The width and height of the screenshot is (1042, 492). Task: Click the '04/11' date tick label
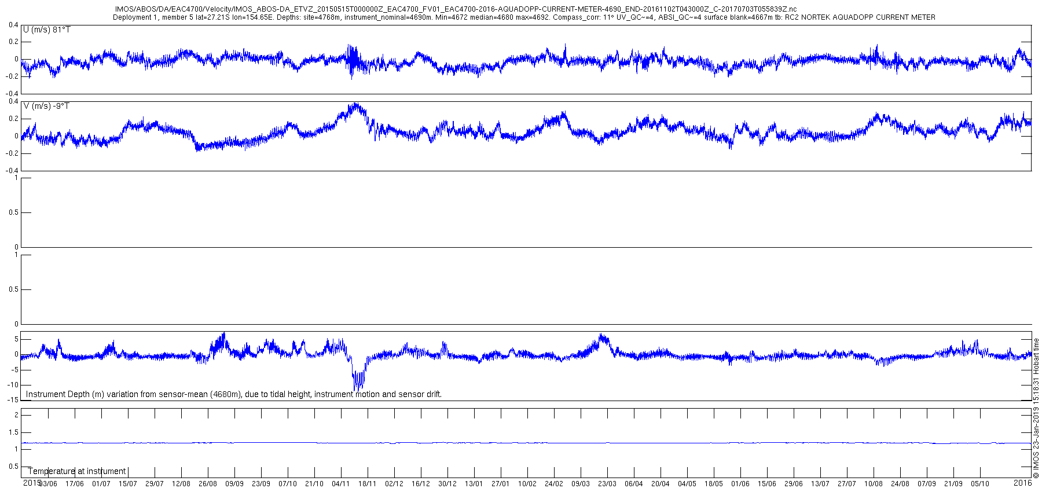(341, 484)
